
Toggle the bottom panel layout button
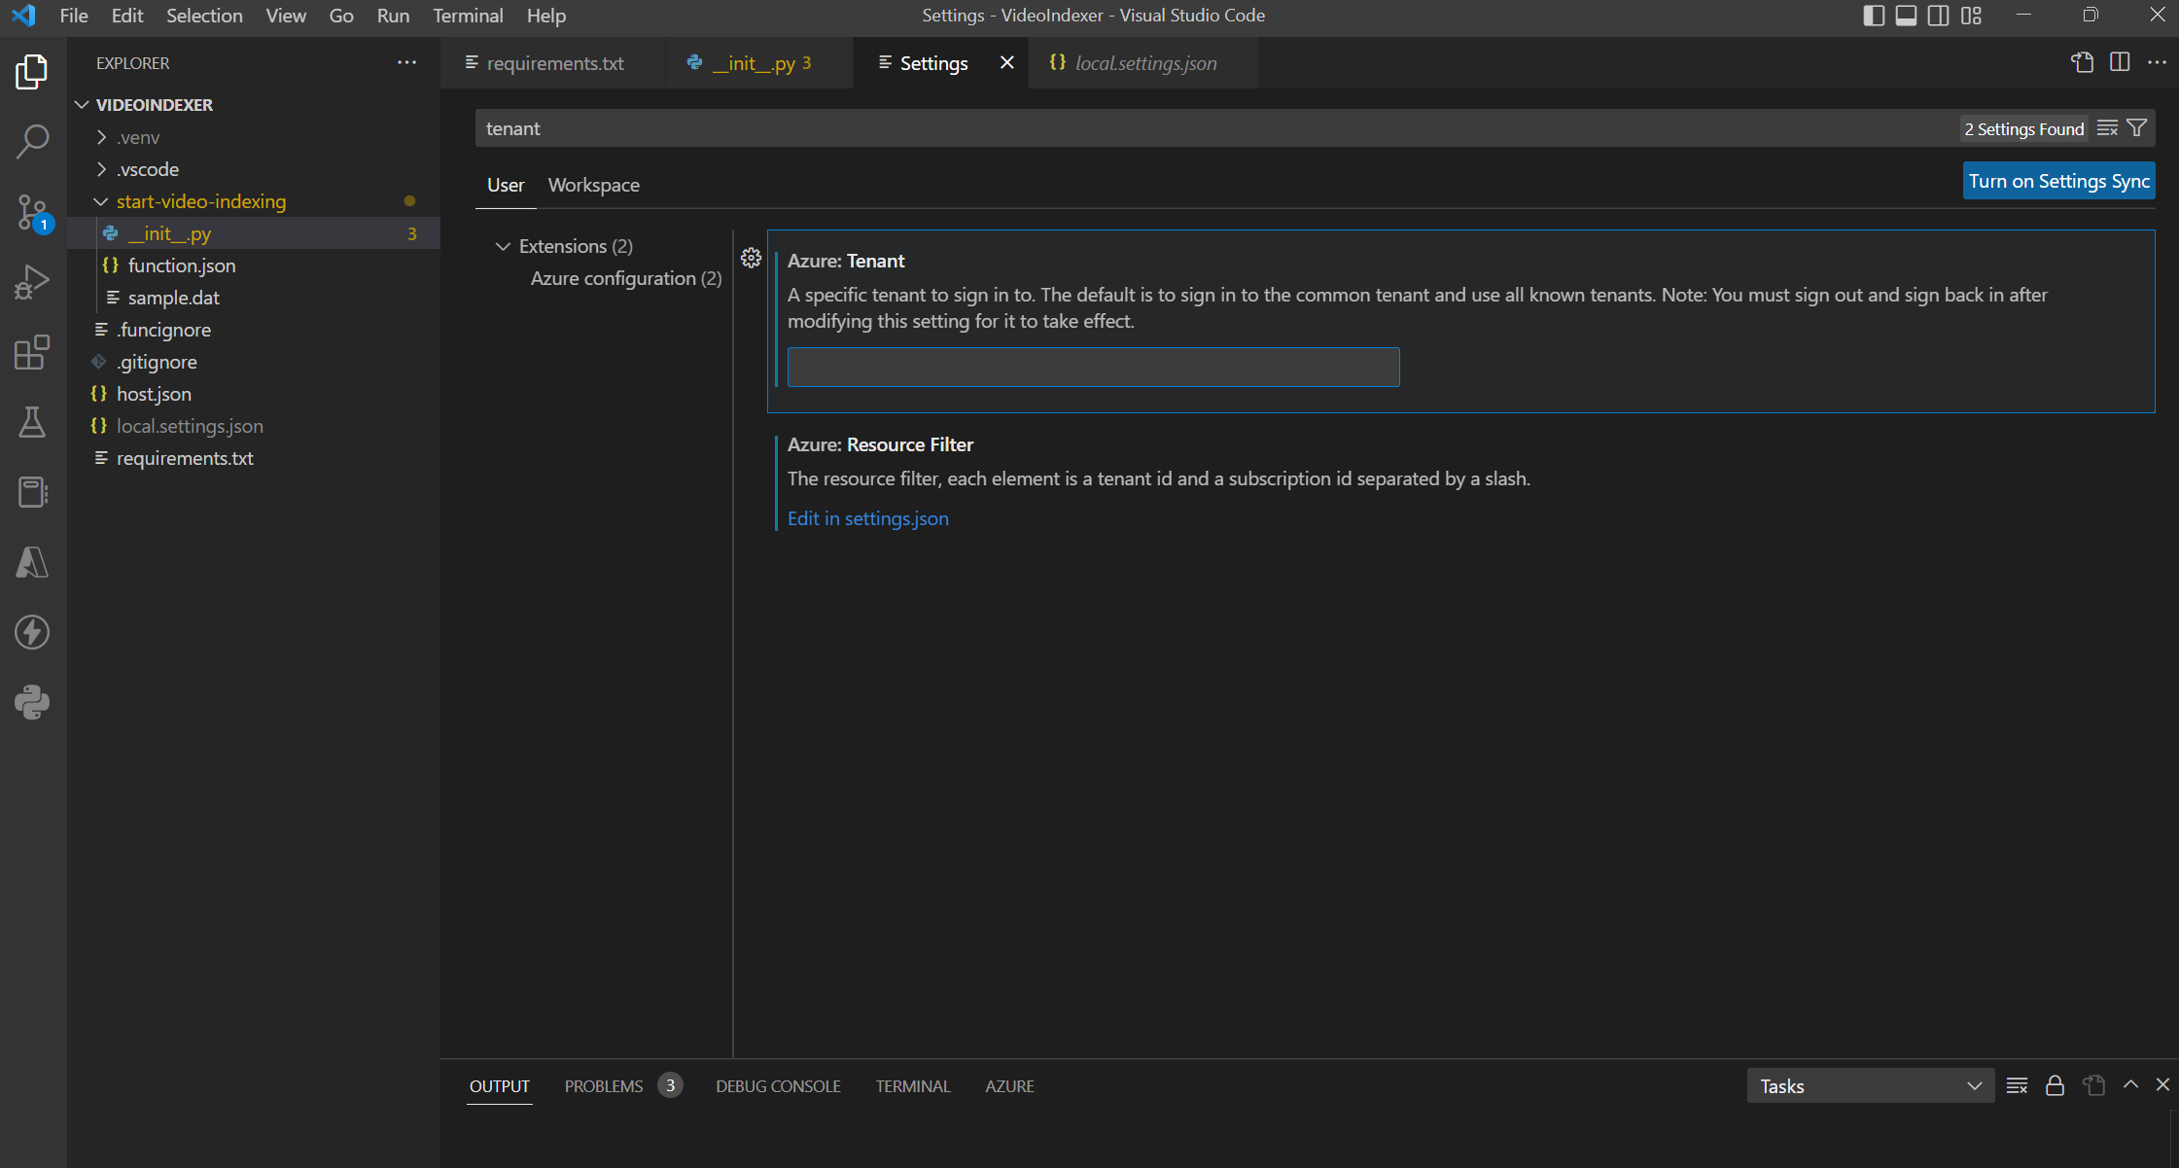pyautogui.click(x=1906, y=16)
